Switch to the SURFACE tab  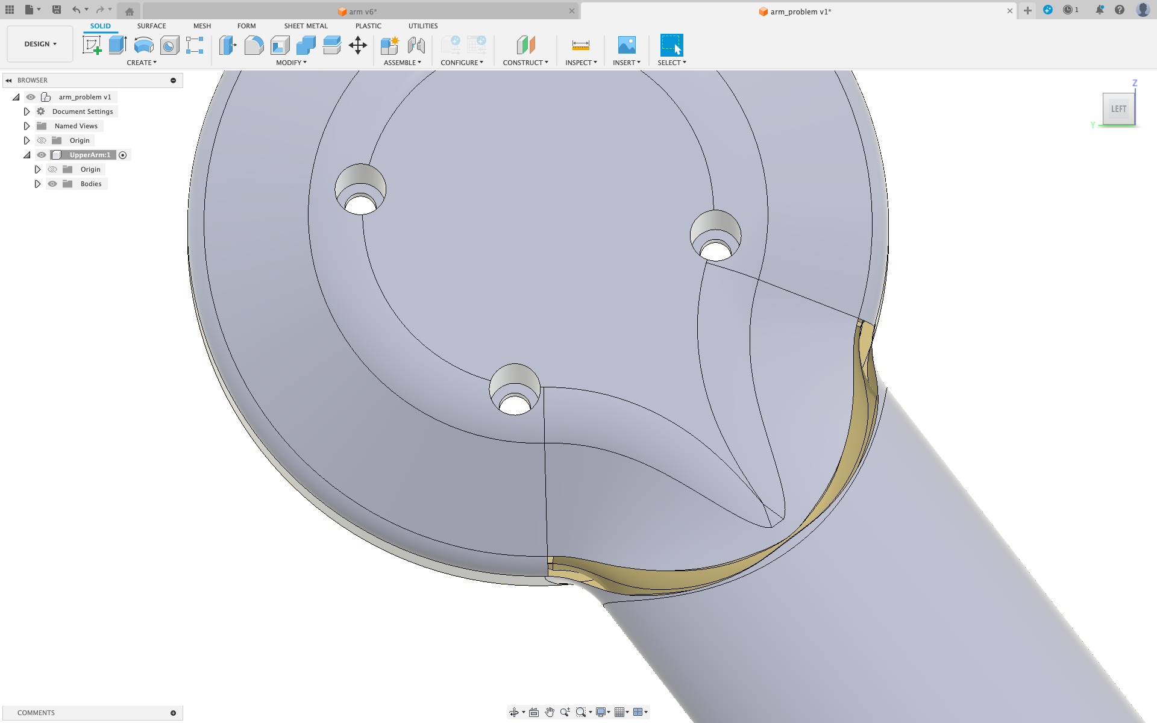click(151, 26)
